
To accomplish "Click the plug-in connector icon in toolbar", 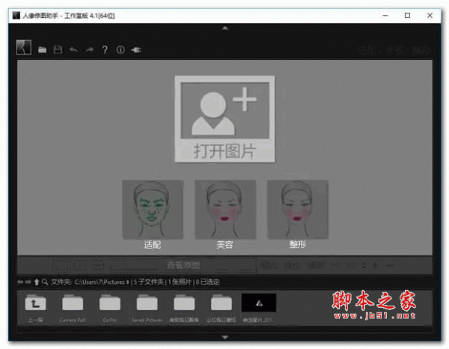I will [x=136, y=49].
